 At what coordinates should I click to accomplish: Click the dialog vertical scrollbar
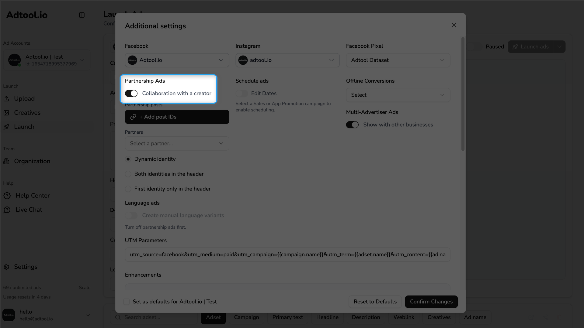463,94
